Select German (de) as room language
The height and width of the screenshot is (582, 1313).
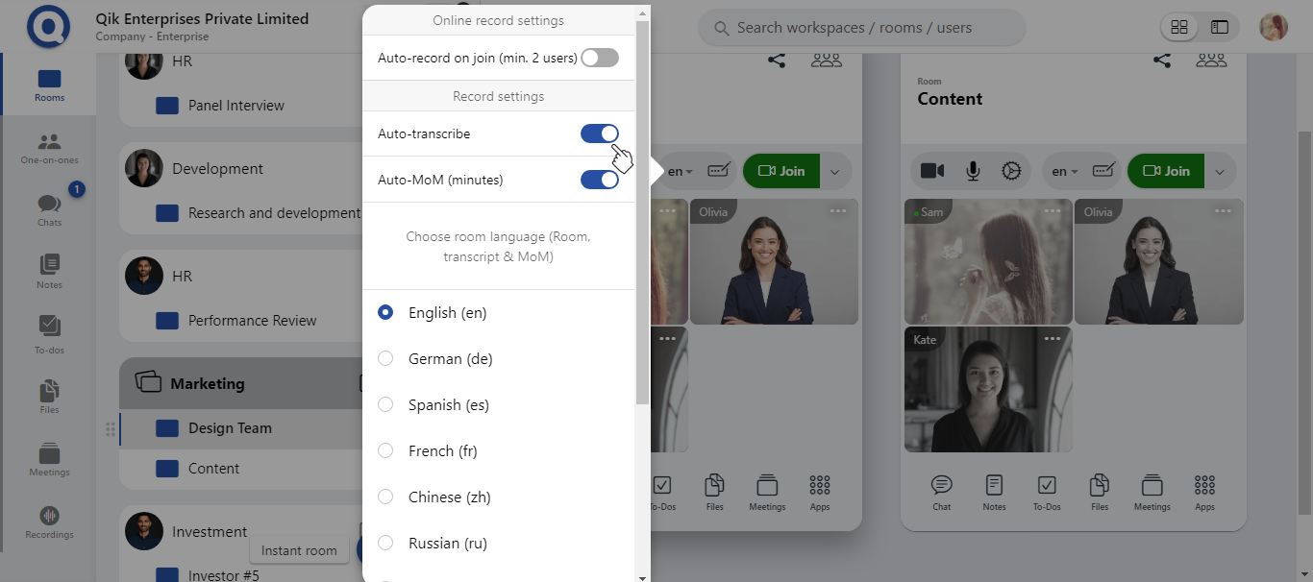pos(385,358)
